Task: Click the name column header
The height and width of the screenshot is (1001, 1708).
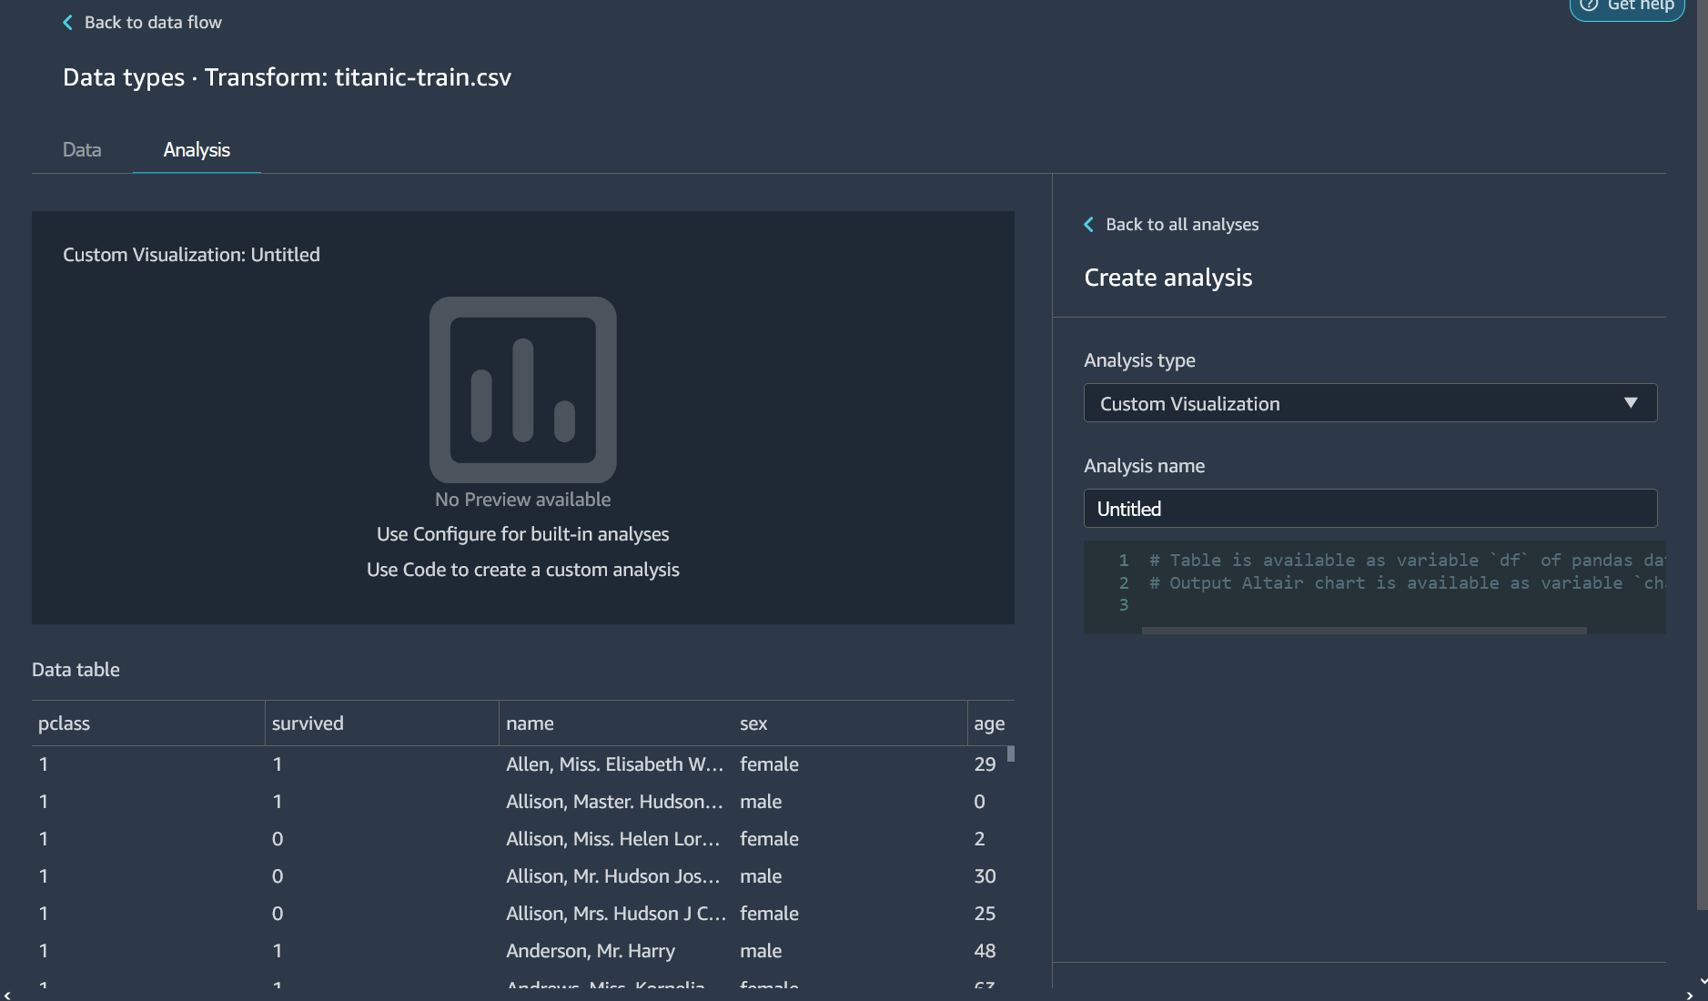Action: 530,723
